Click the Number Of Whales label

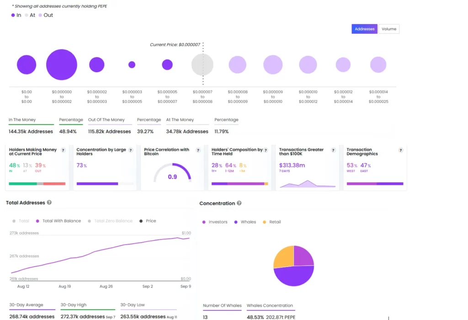click(223, 305)
